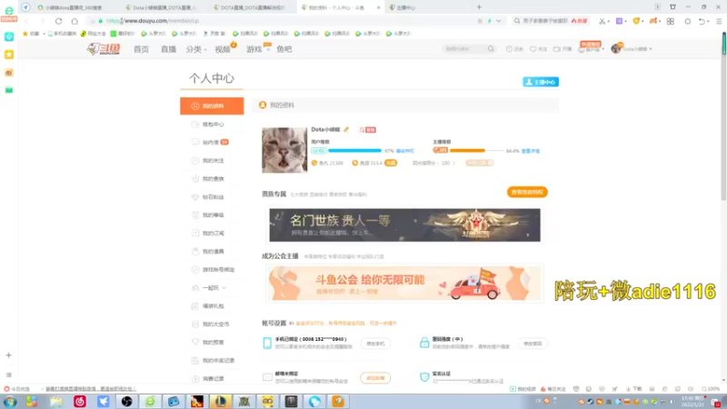Open 钻石粉丝 in the sidebar
Image resolution: width=727 pixels, height=409 pixels.
pyautogui.click(x=212, y=197)
